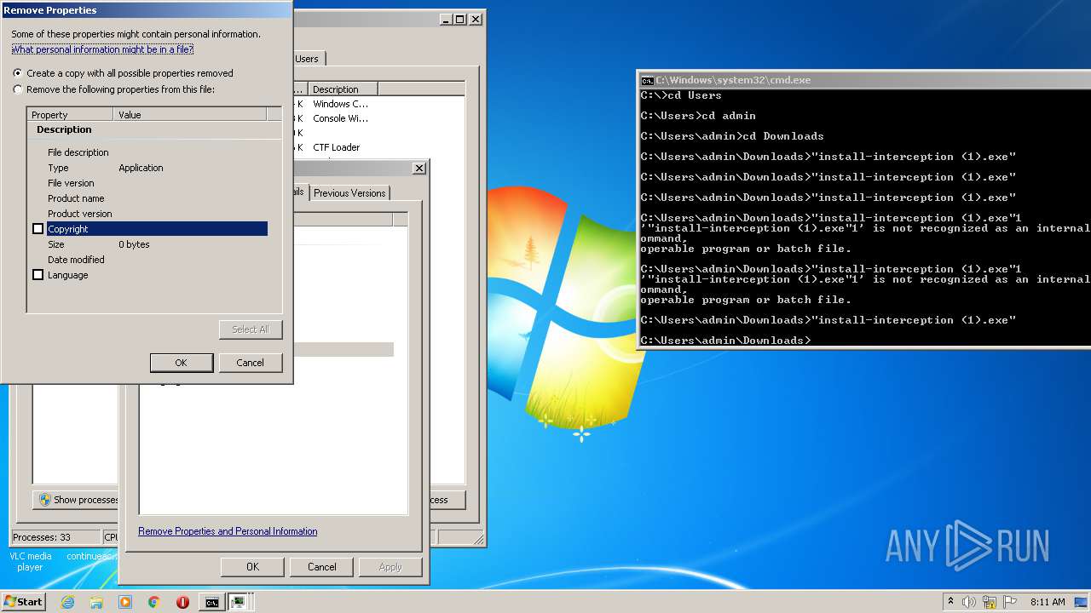This screenshot has height=613, width=1091.
Task: Click the disabled Select All button
Action: click(x=250, y=329)
